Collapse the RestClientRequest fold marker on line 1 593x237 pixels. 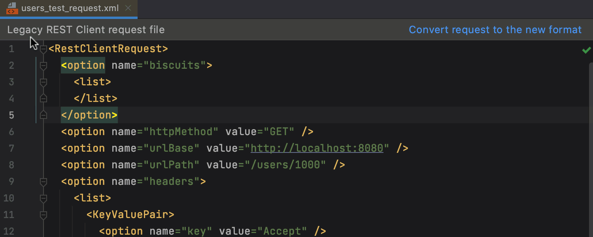pyautogui.click(x=43, y=49)
